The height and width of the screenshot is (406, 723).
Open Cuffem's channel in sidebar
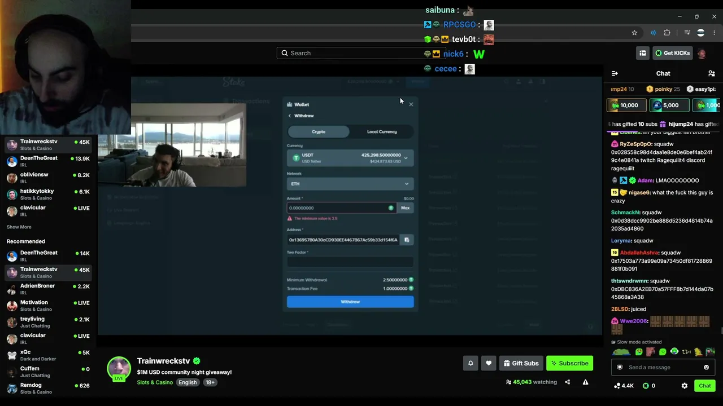(x=48, y=372)
